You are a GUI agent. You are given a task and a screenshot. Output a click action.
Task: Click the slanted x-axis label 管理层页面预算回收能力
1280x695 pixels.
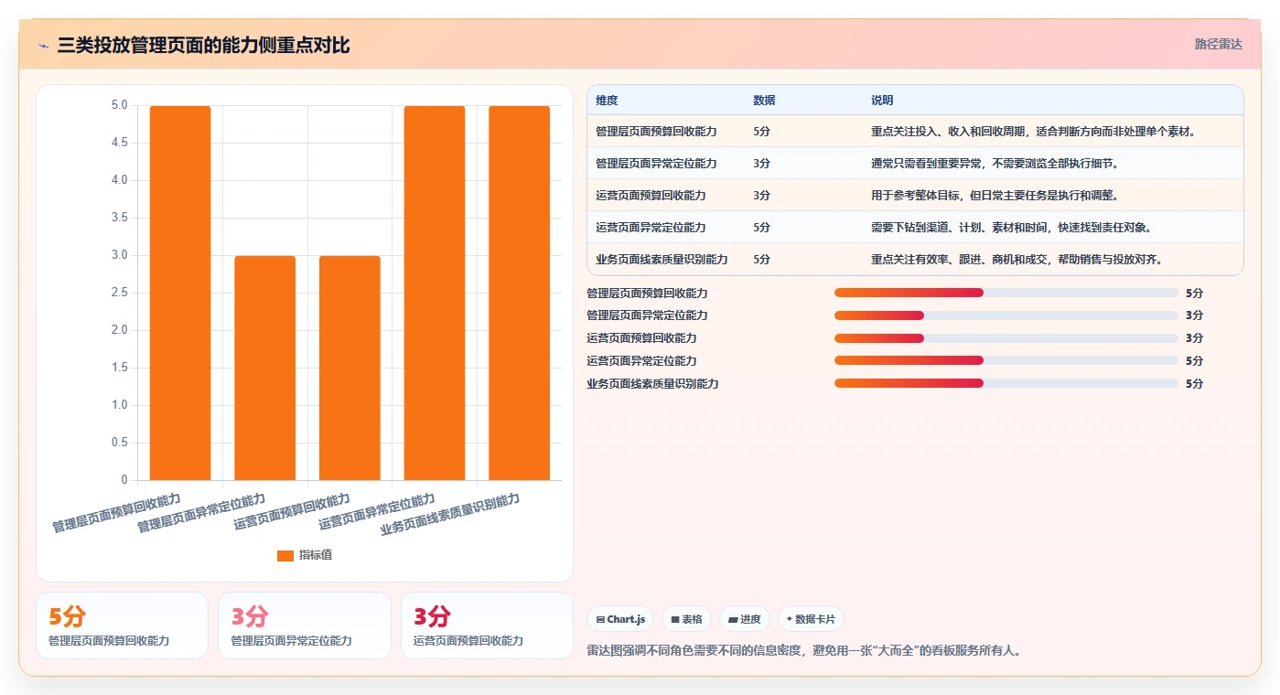116,513
